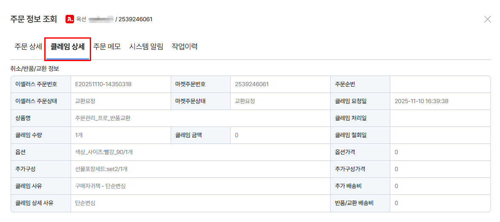Click product name 주문관리_프로_반품교환

(103, 118)
